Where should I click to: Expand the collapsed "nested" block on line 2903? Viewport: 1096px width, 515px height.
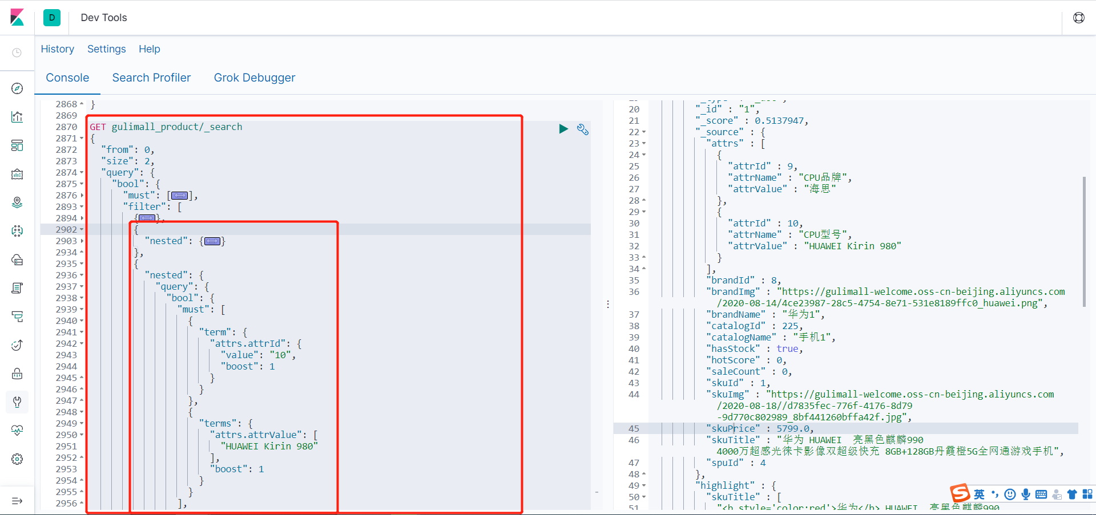point(82,241)
